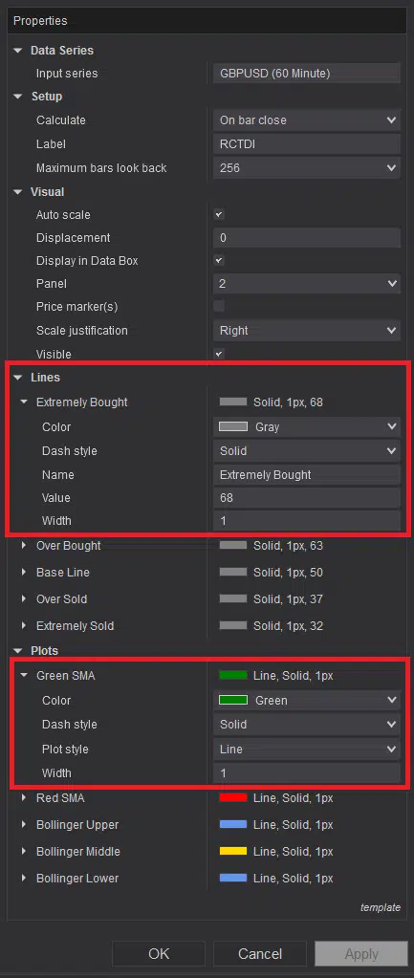Image resolution: width=414 pixels, height=978 pixels.
Task: Open the Scale justification dropdown
Action: point(306,331)
